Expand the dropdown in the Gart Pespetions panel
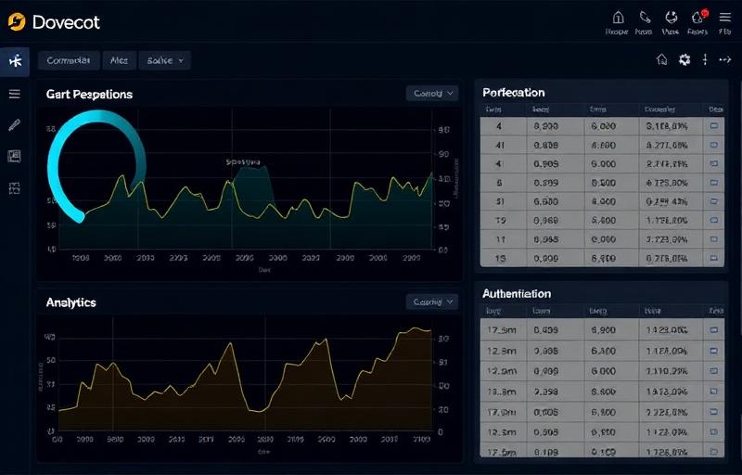 (x=432, y=94)
